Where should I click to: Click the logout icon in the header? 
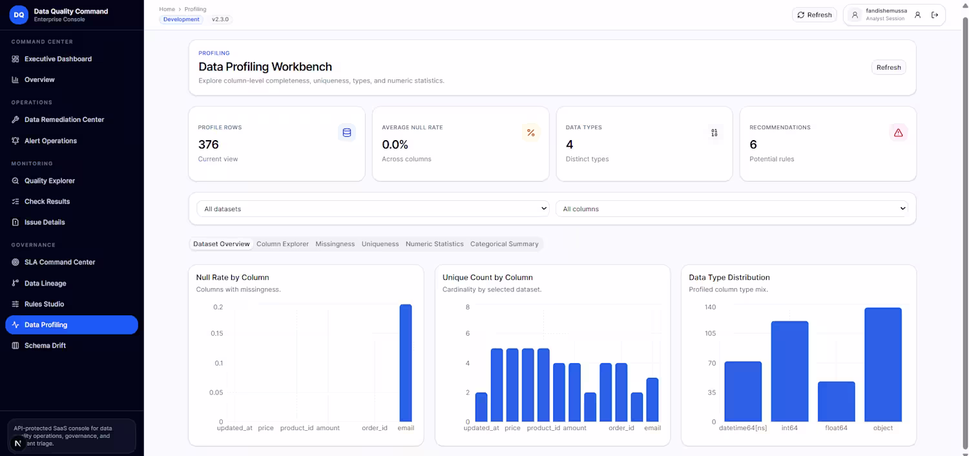tap(934, 15)
